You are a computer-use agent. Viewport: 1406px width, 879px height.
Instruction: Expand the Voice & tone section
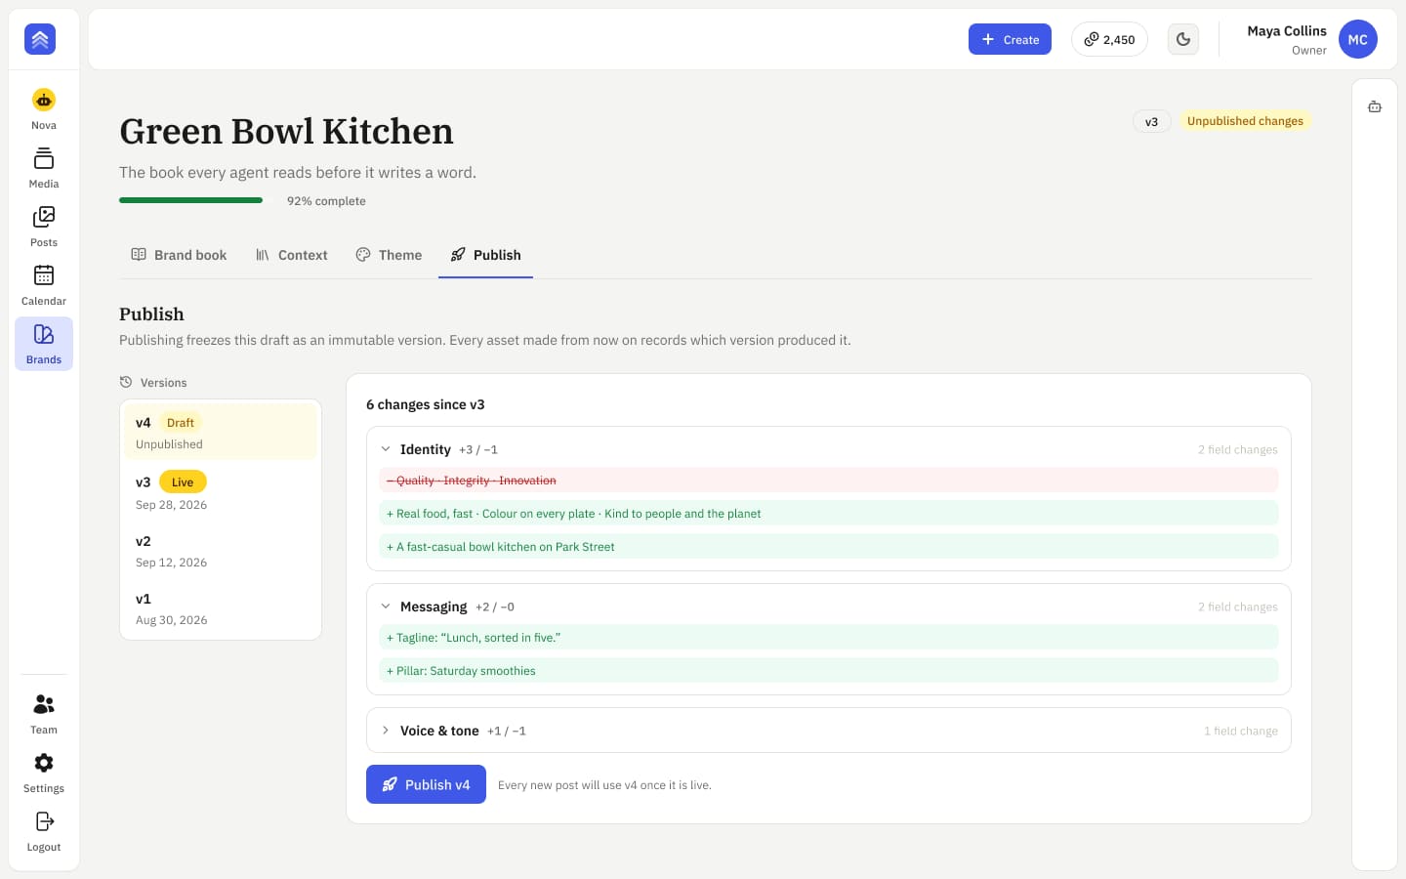pyautogui.click(x=386, y=731)
